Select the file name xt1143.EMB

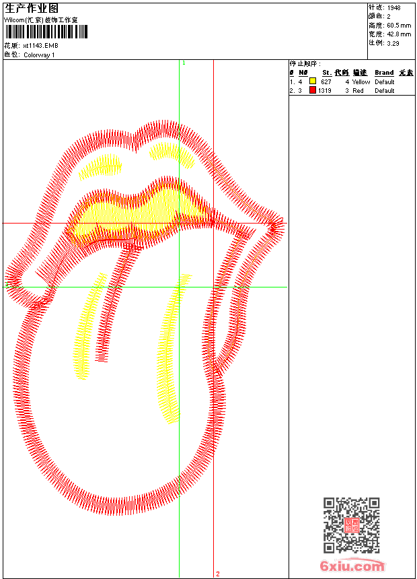click(40, 46)
